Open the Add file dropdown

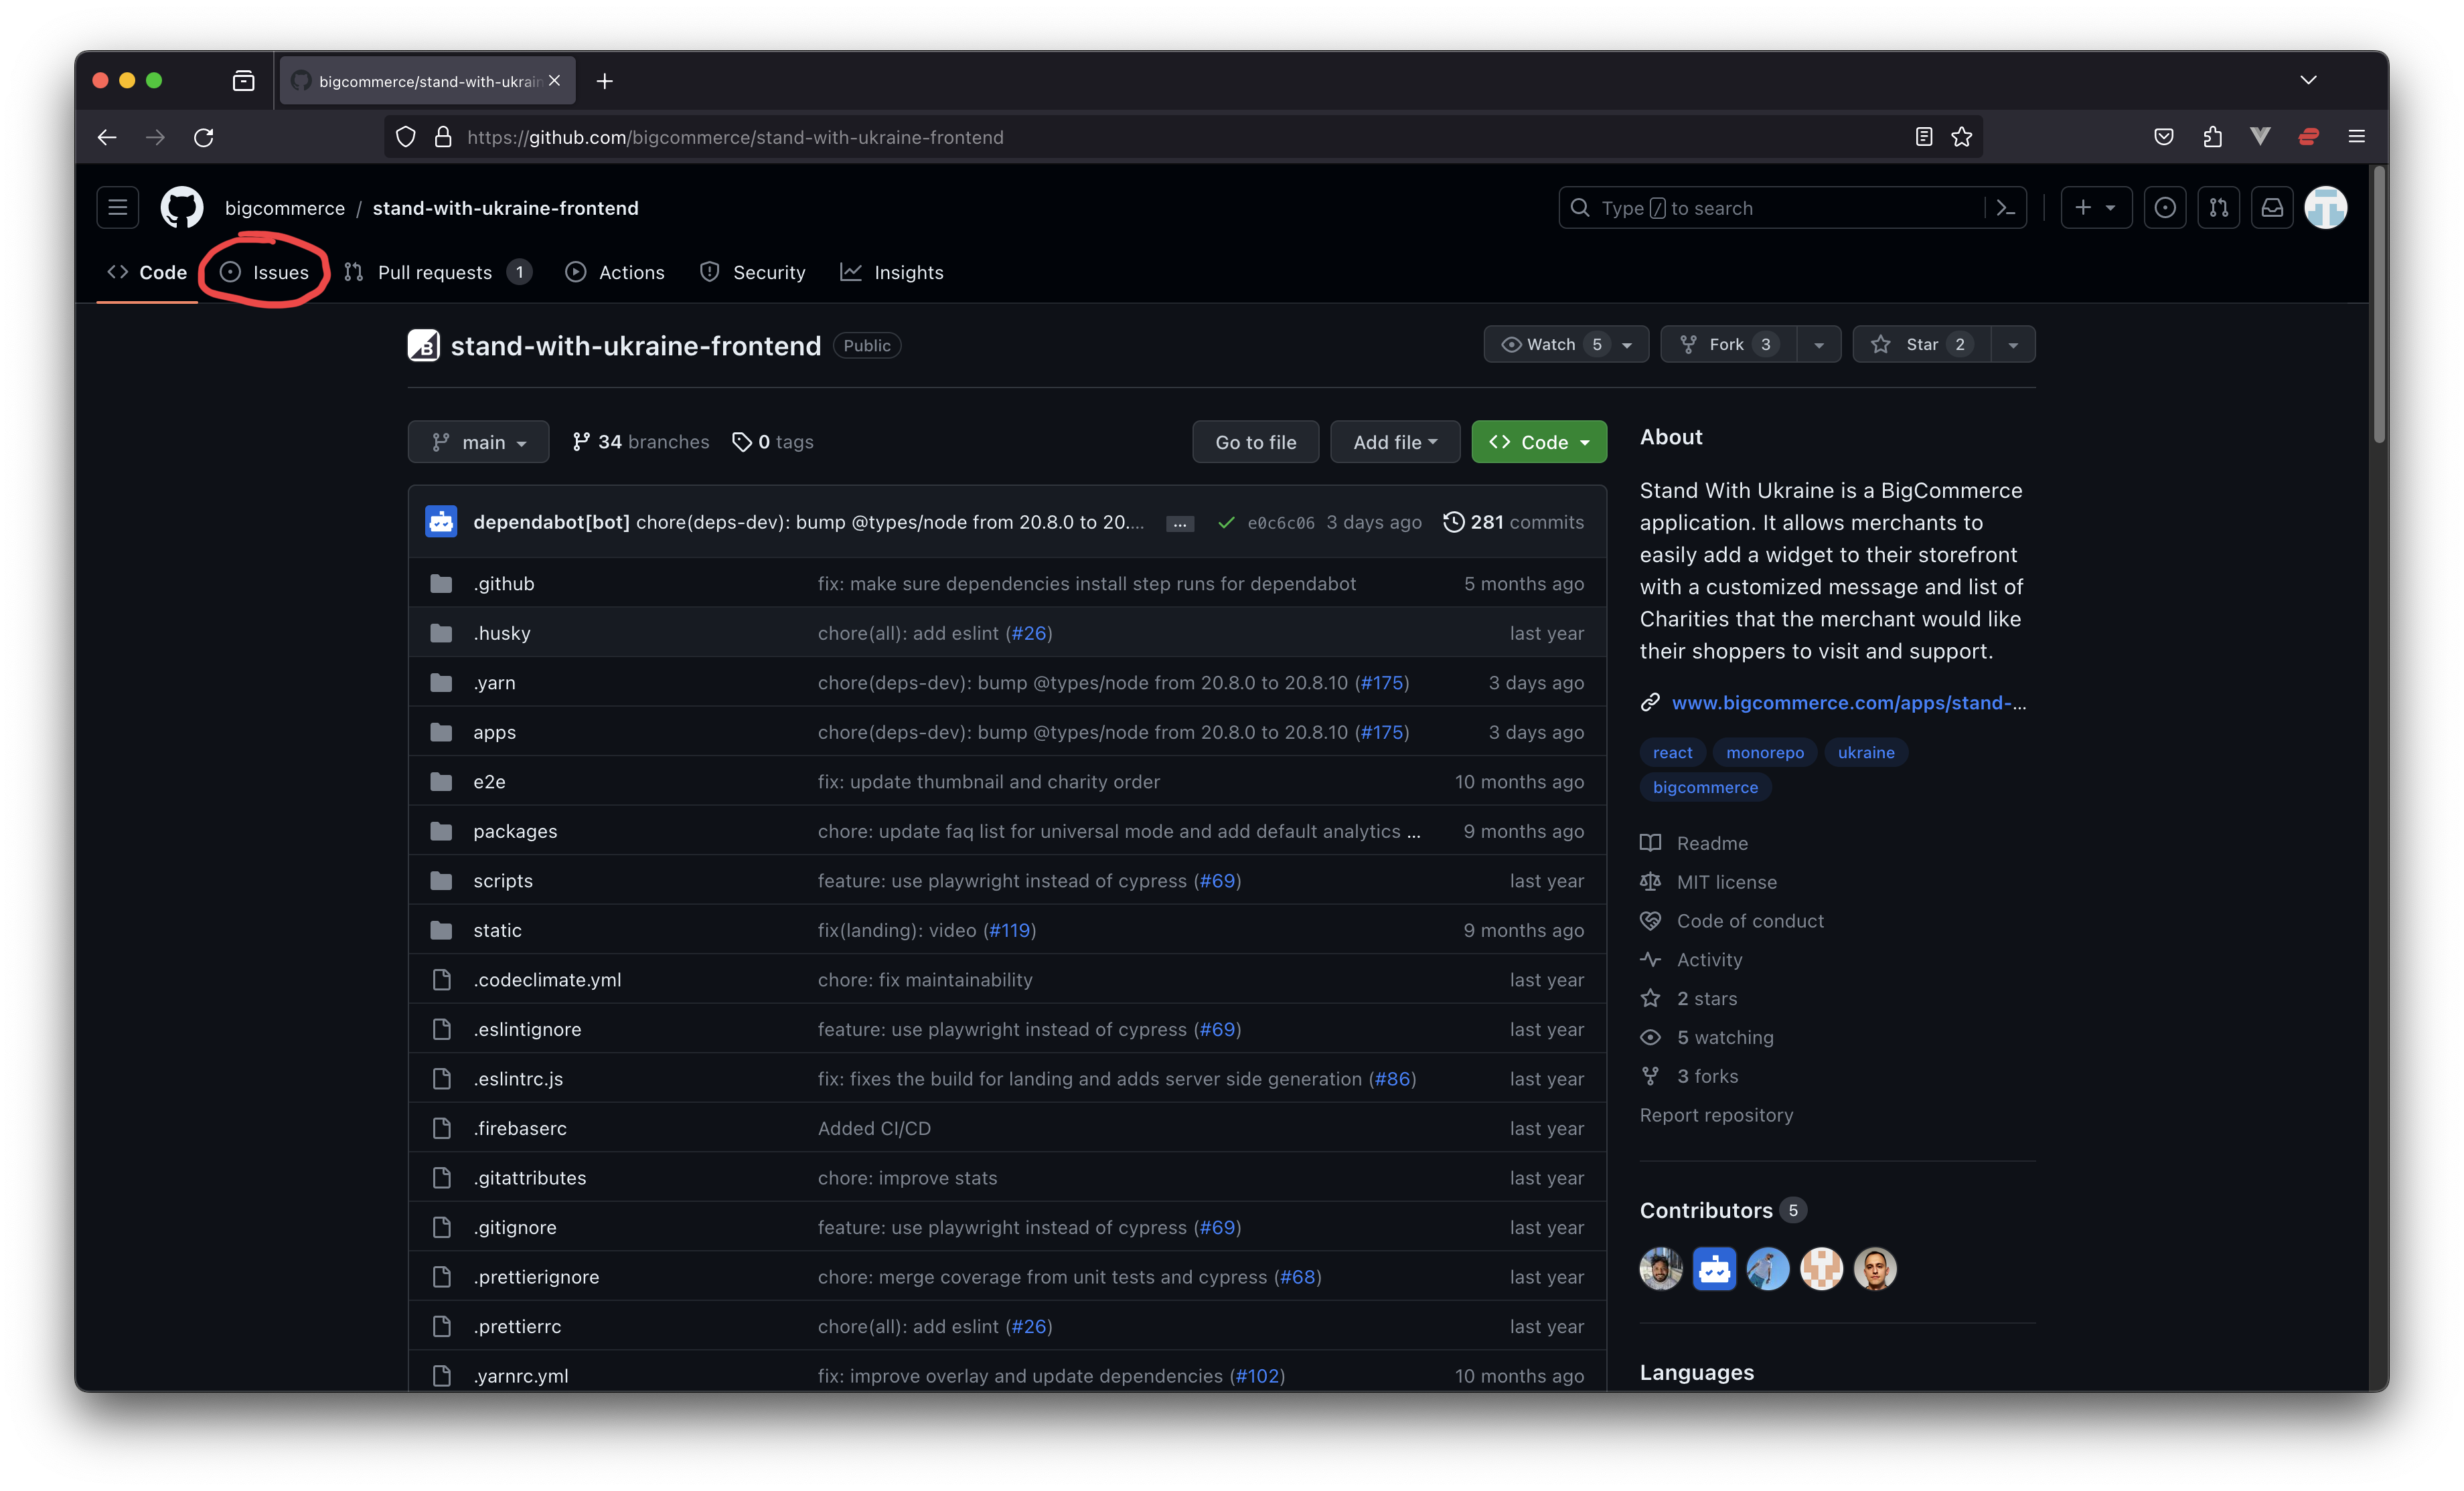point(1394,442)
